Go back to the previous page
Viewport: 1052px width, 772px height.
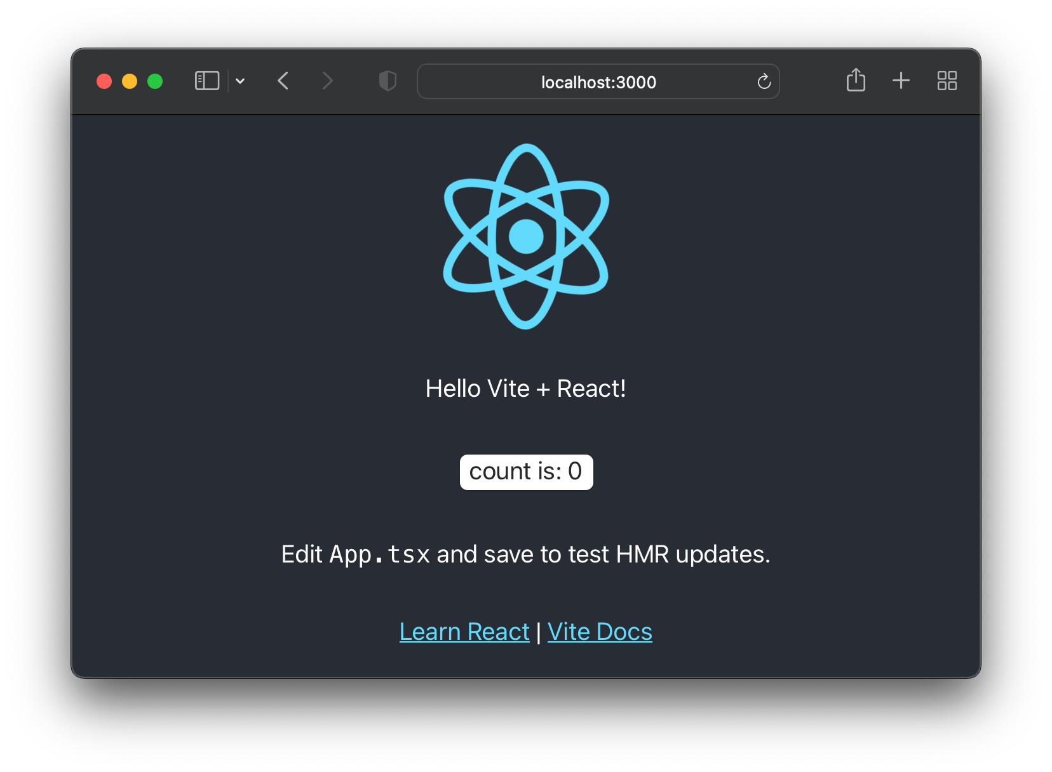[x=283, y=81]
